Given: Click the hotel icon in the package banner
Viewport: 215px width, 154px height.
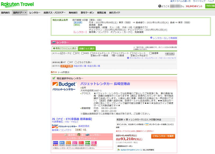Looking at the screenshot, I should tap(79, 135).
